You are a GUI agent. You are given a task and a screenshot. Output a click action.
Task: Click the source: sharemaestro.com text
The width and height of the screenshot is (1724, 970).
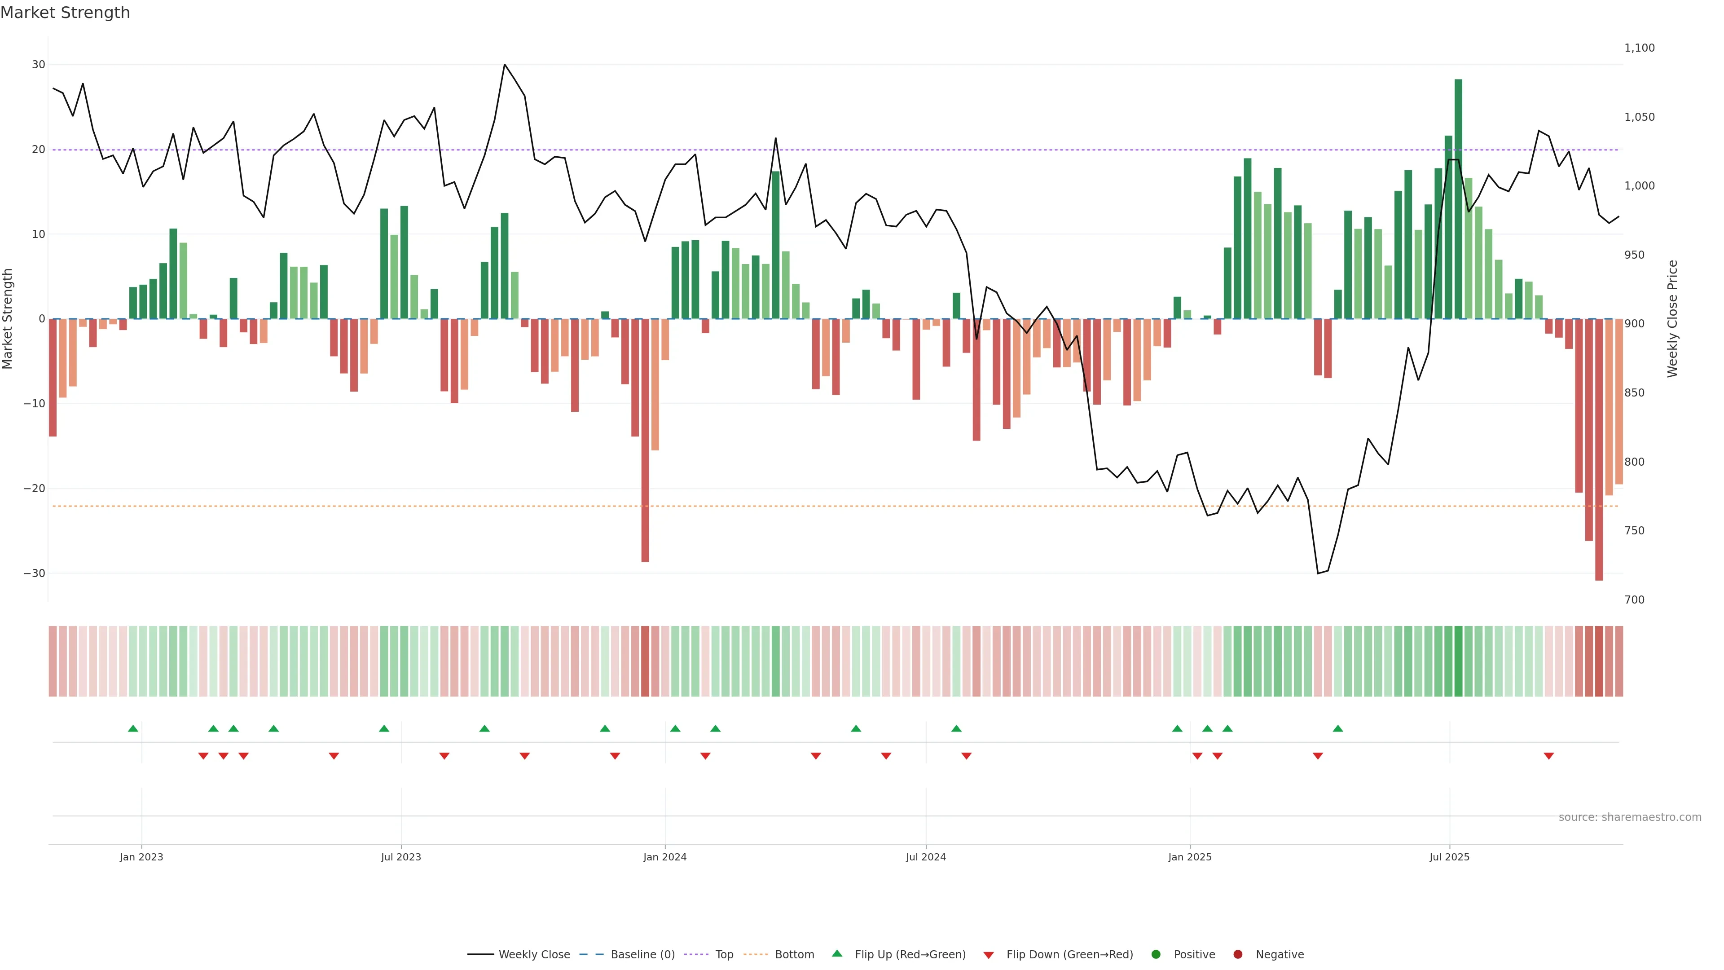point(1630,817)
